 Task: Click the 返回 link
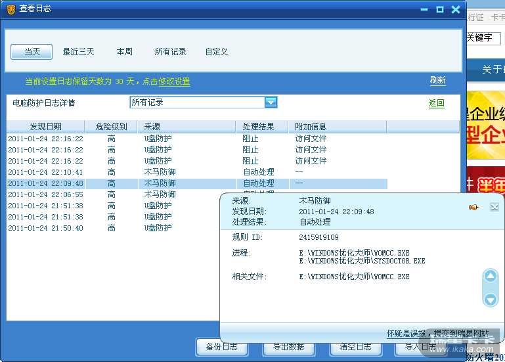coord(437,103)
